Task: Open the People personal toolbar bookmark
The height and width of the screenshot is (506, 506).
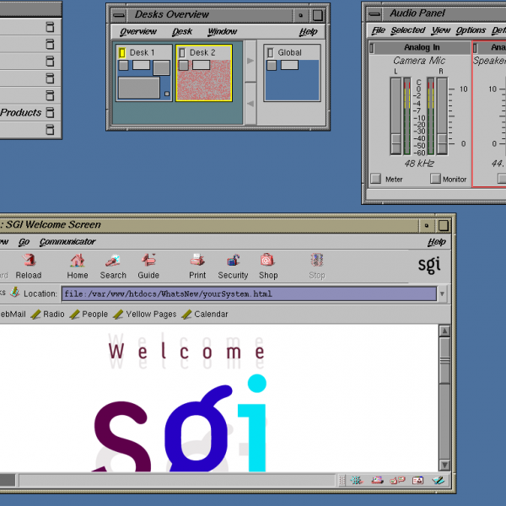Action: (x=89, y=314)
